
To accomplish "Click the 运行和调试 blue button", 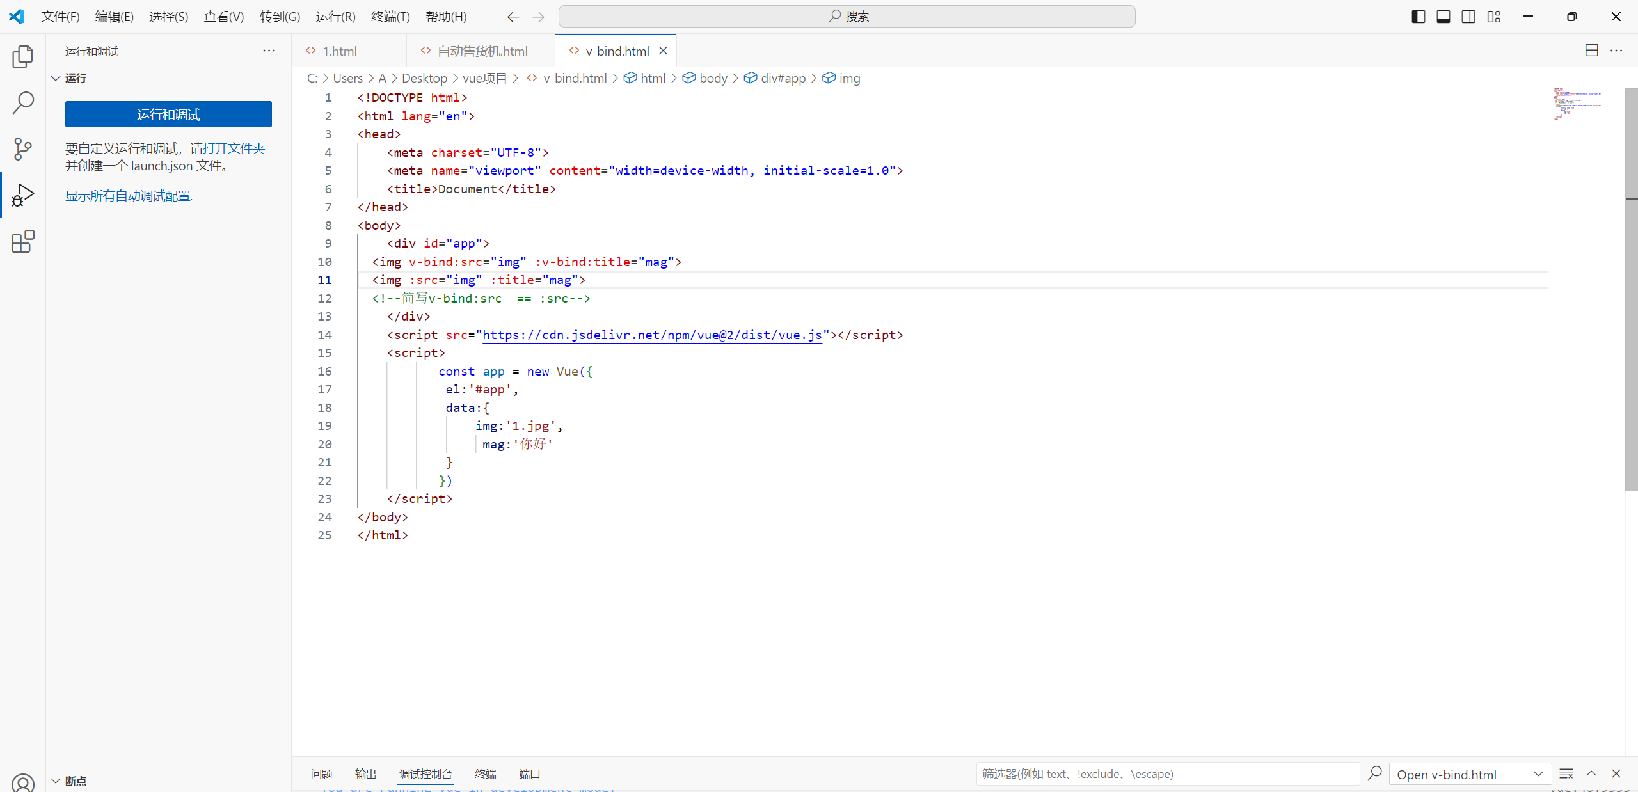I will 168,115.
